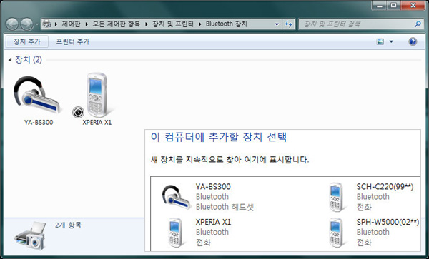Click the 프린터 추가 toolbar button

click(73, 41)
